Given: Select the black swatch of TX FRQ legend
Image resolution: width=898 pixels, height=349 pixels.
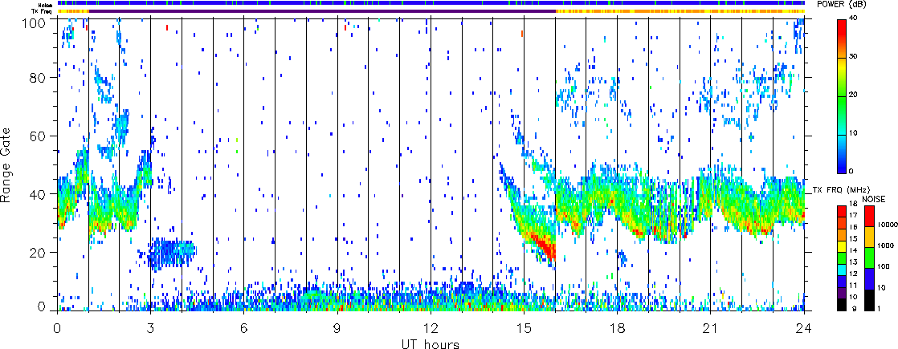Looking at the screenshot, I should click(x=841, y=306).
